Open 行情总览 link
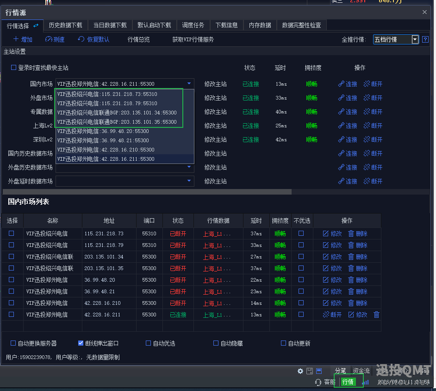The width and height of the screenshot is (436, 391). pyautogui.click(x=138, y=39)
